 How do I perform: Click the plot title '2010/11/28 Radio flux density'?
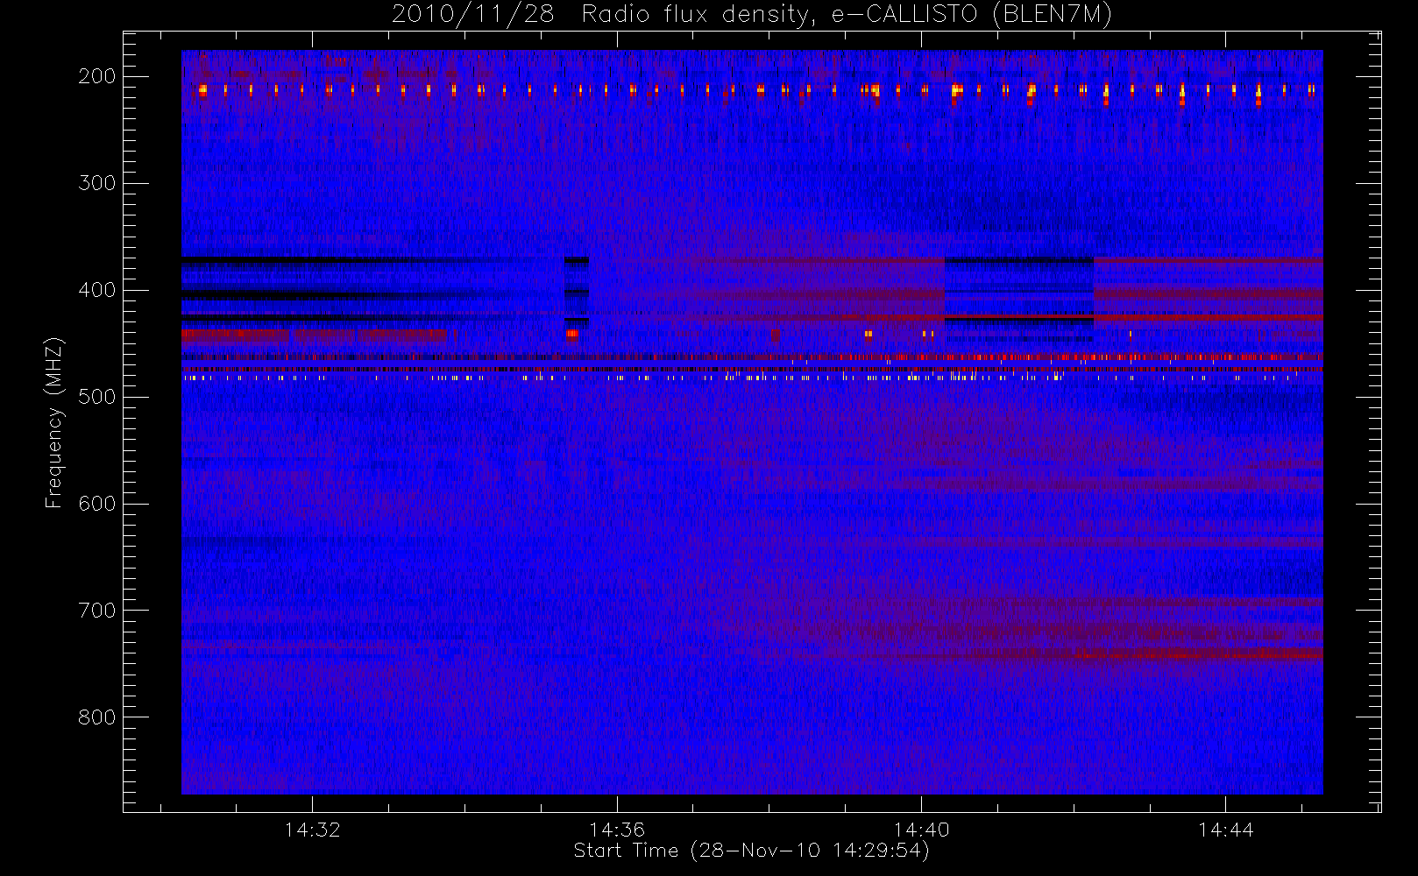[x=751, y=15]
